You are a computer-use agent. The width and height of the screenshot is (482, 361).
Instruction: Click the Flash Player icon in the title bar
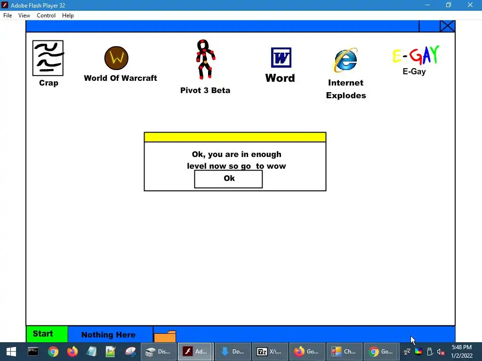[x=5, y=5]
